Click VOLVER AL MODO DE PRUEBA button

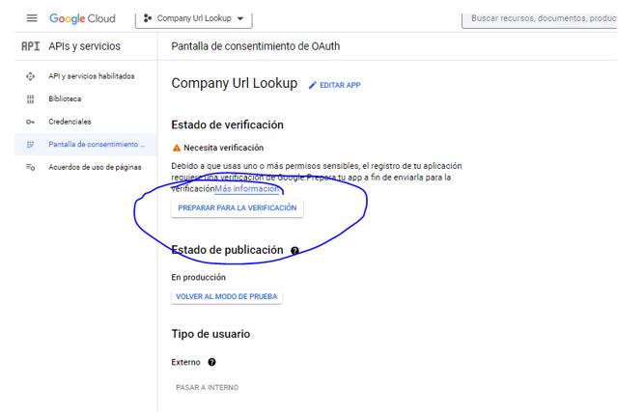click(226, 296)
